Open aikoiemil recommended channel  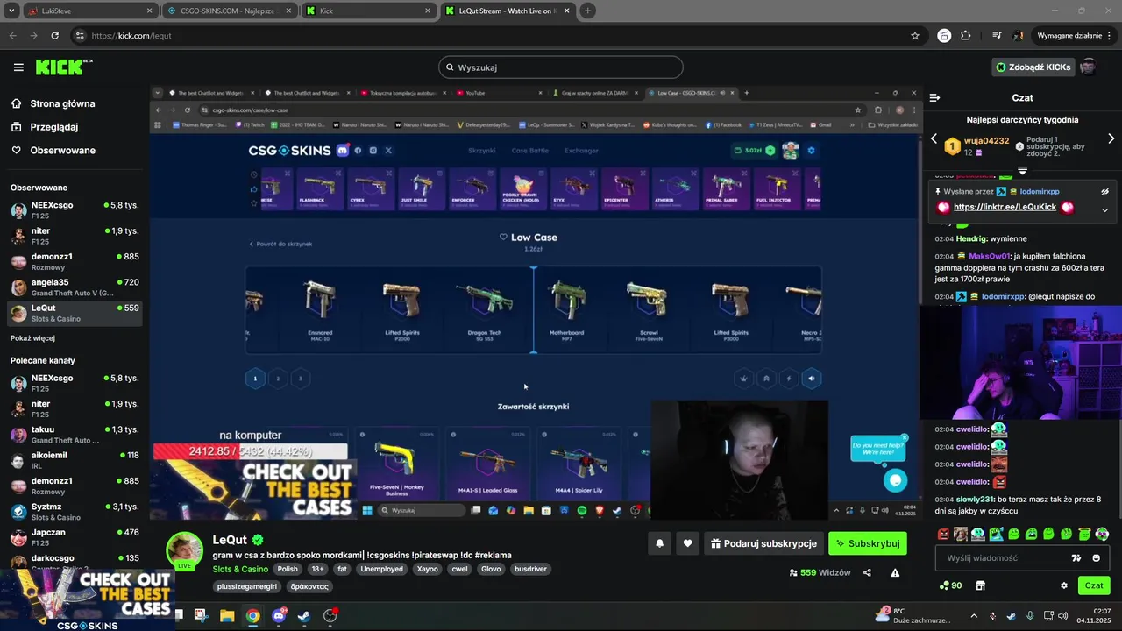coord(74,460)
